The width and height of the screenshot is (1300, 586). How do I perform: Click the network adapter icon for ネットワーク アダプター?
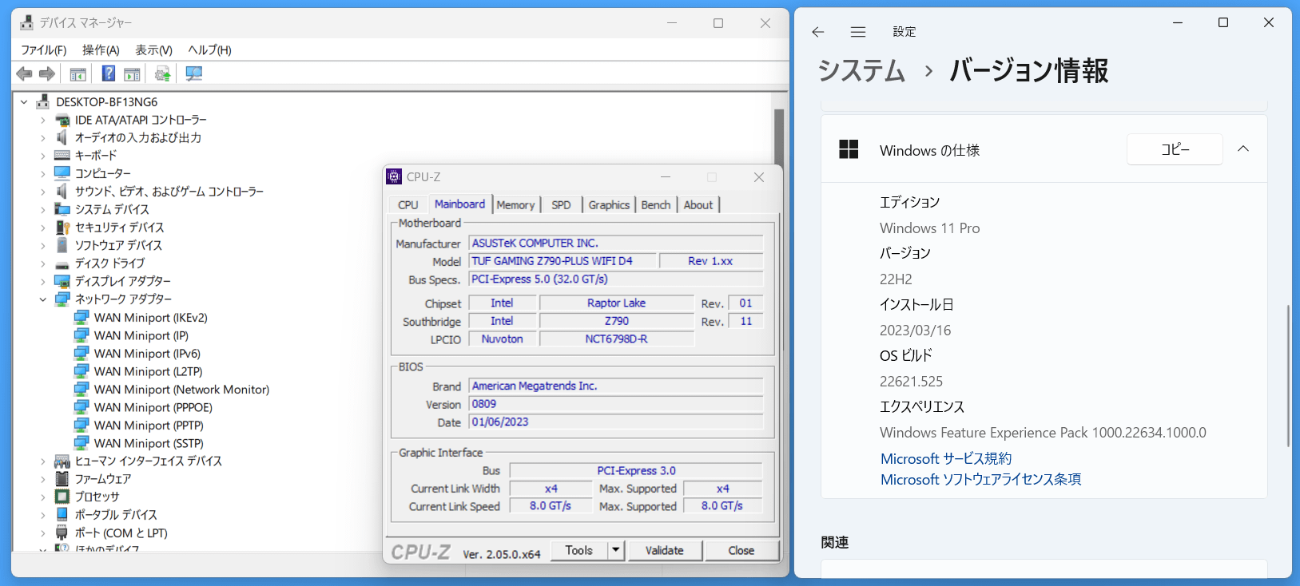coord(62,299)
